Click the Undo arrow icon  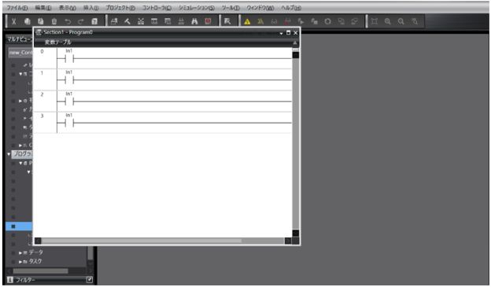click(x=68, y=21)
